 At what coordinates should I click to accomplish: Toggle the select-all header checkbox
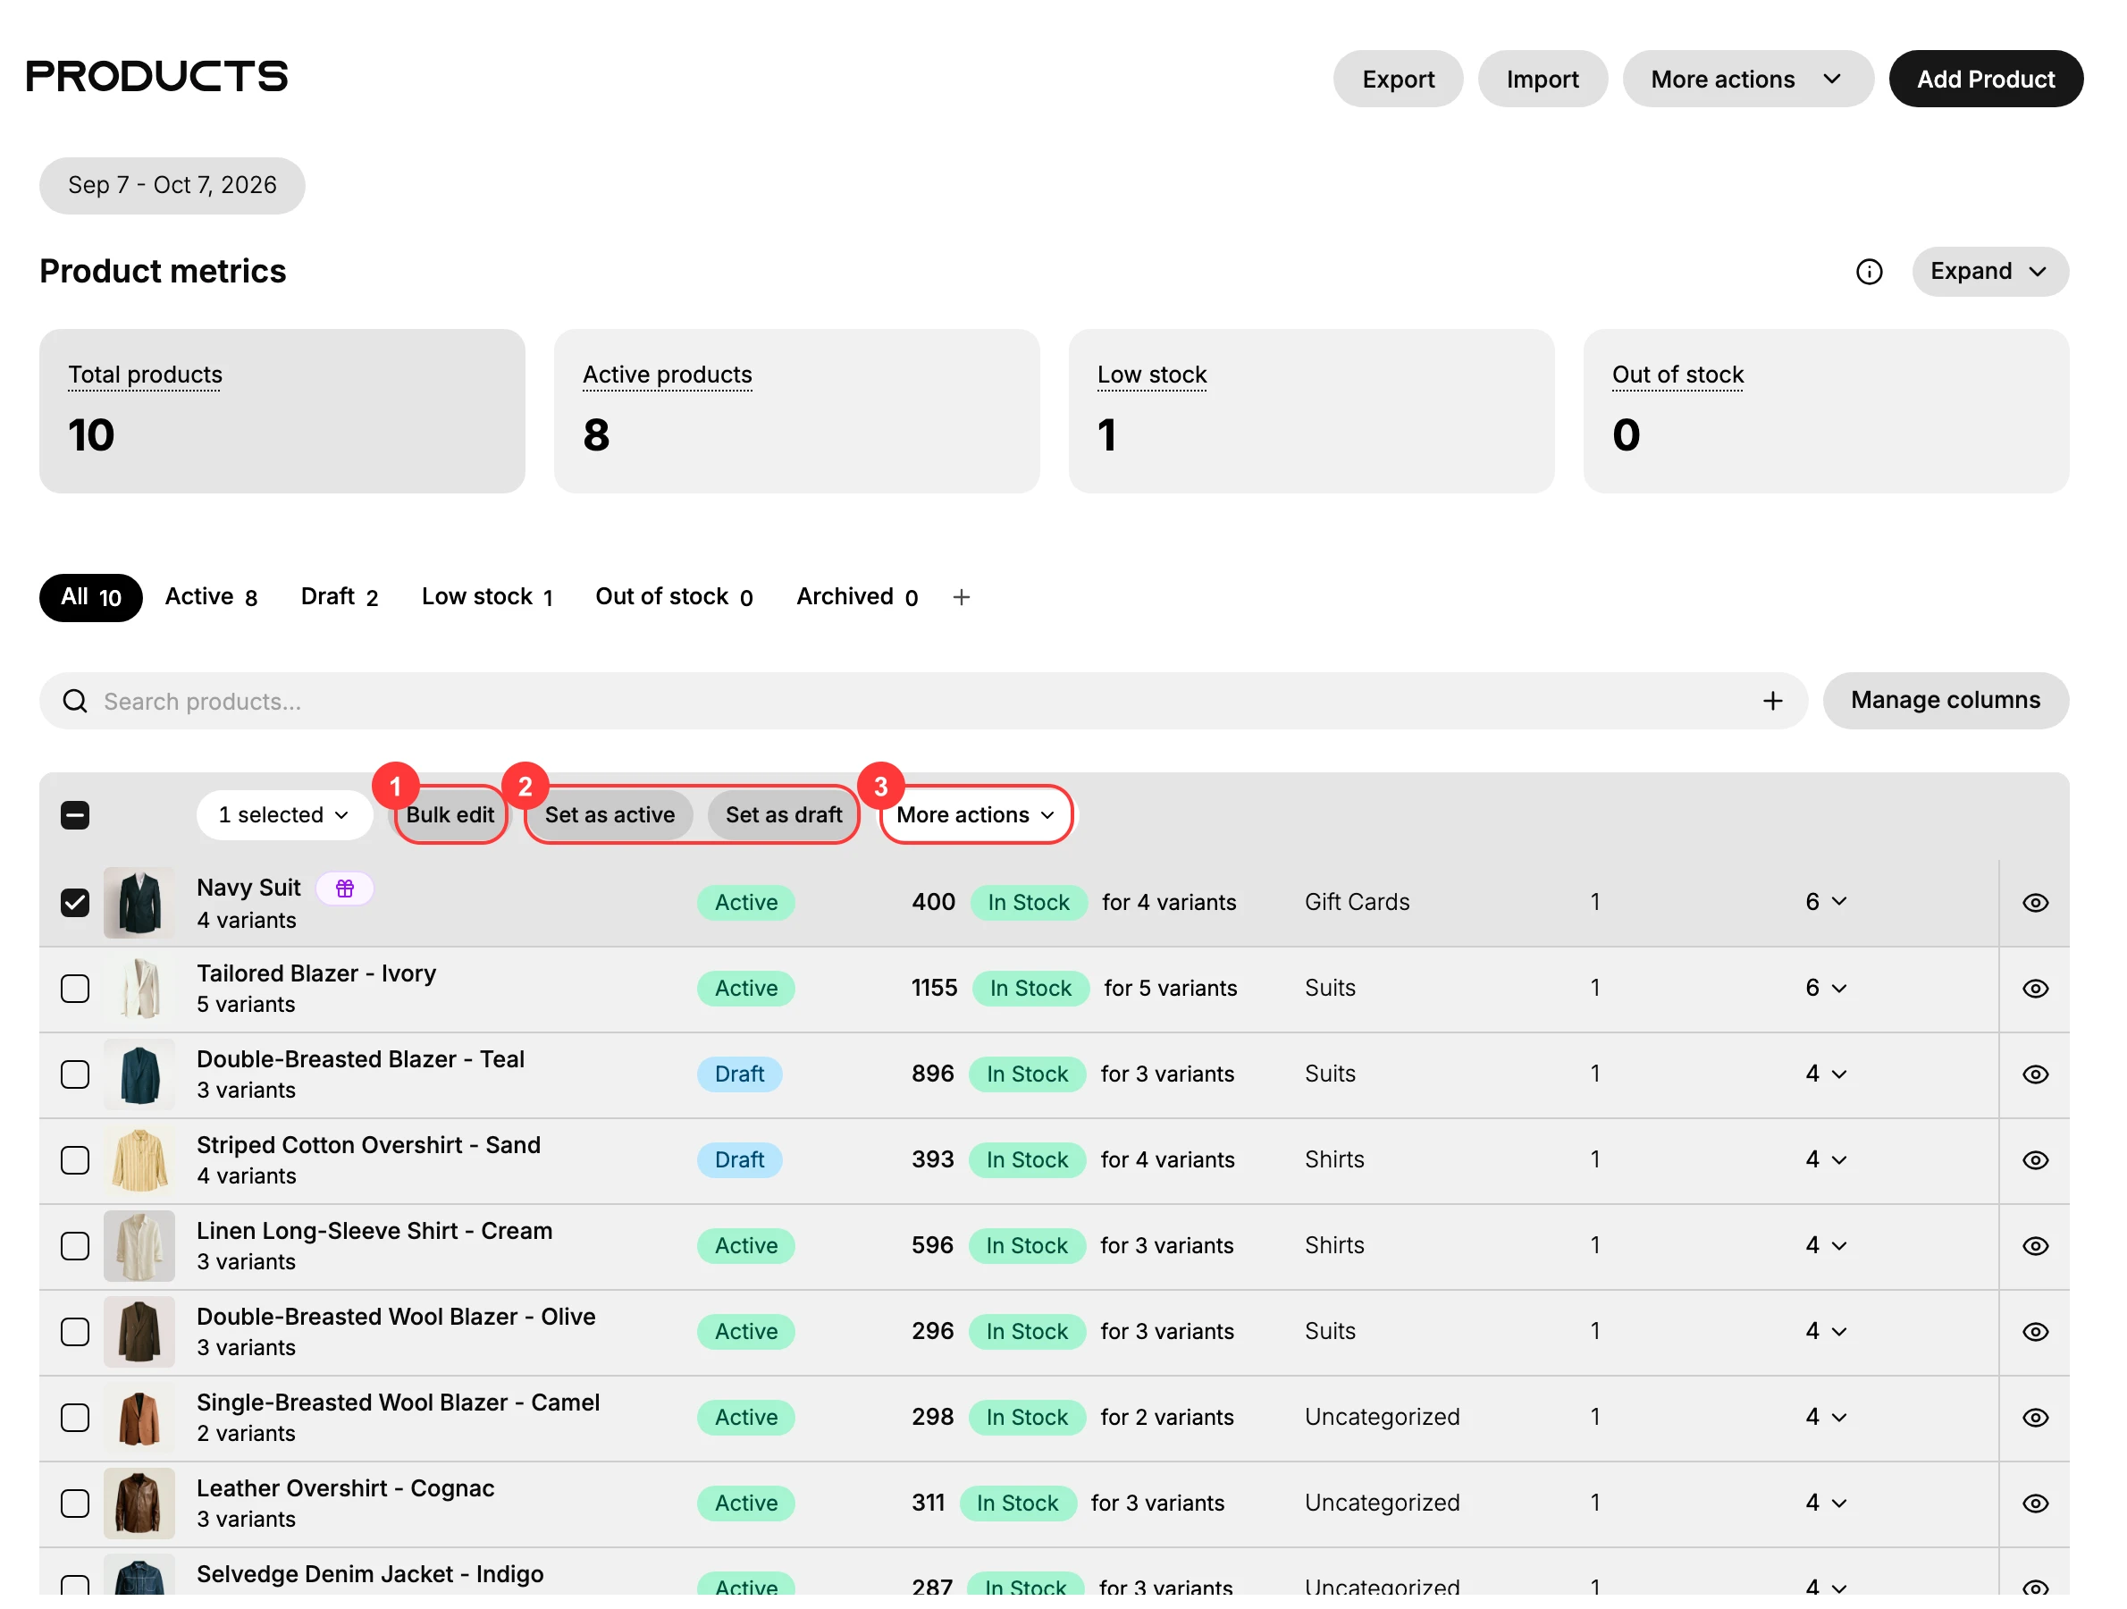click(75, 815)
